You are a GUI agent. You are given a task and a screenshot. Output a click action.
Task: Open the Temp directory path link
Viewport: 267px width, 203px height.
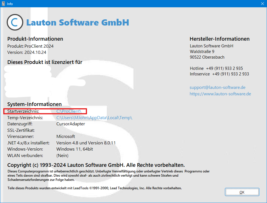coord(94,118)
